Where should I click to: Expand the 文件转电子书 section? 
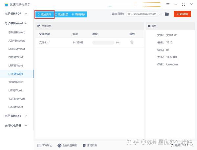click(16, 126)
